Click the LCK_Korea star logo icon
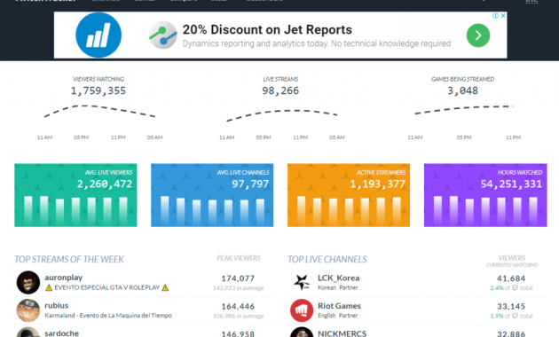559x337 pixels. [302, 282]
